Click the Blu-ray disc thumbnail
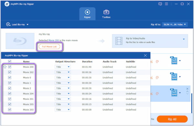194x126 pixels. [20, 41]
